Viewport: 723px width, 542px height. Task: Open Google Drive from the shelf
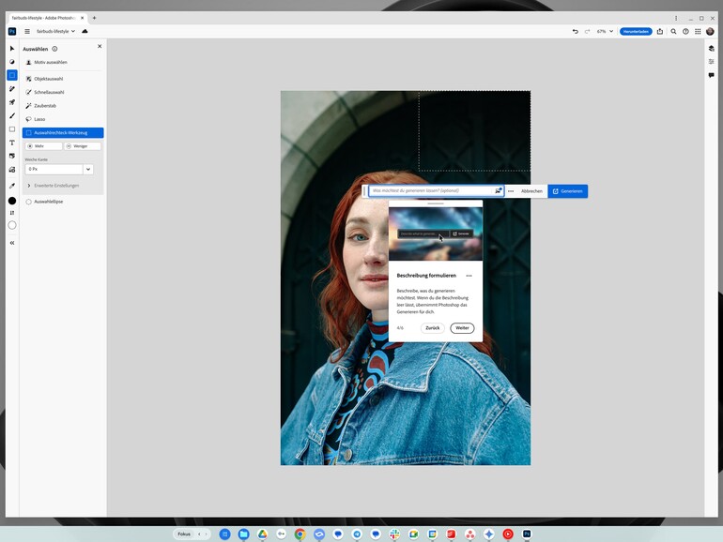point(262,534)
